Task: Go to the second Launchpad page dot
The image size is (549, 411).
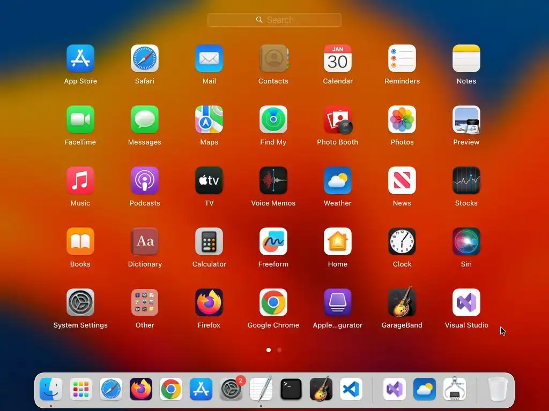Action: point(279,350)
